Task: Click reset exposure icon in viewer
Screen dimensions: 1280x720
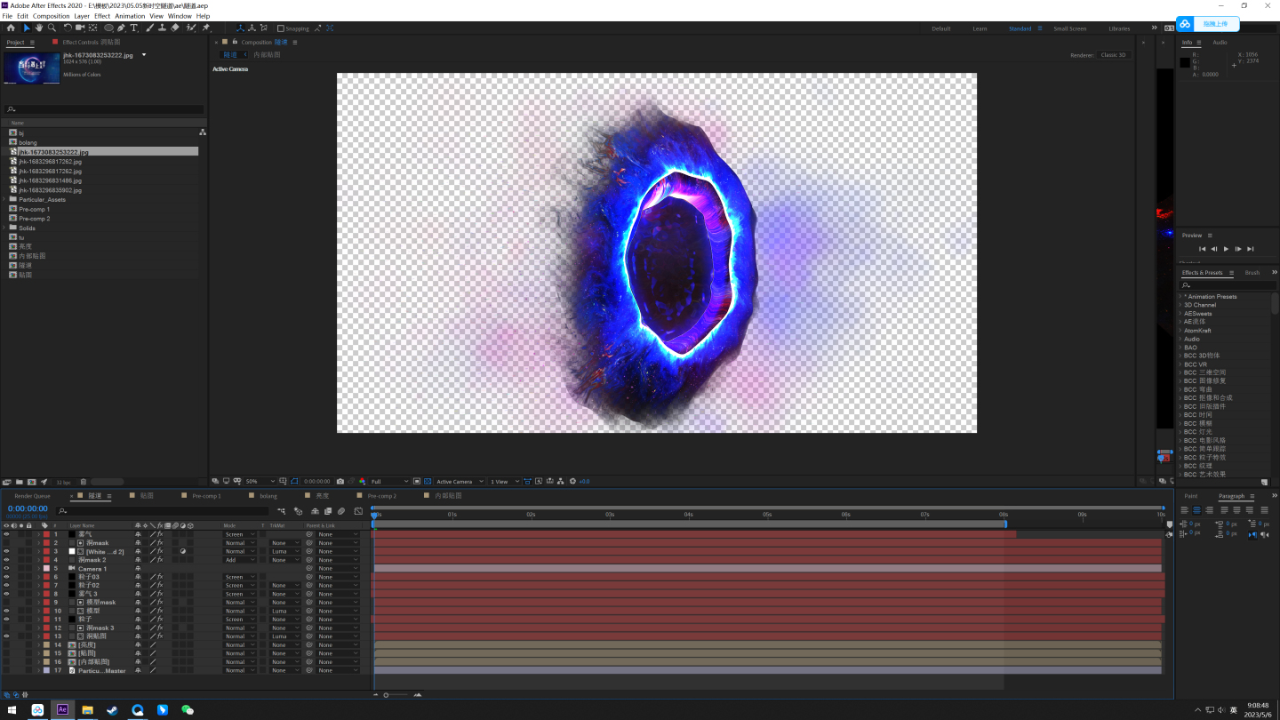Action: (573, 481)
